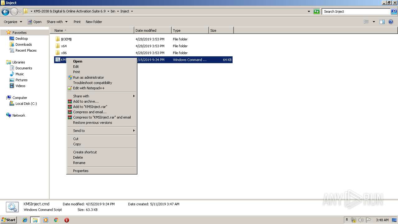Click the red Opera taskbar icon

(x=67, y=220)
